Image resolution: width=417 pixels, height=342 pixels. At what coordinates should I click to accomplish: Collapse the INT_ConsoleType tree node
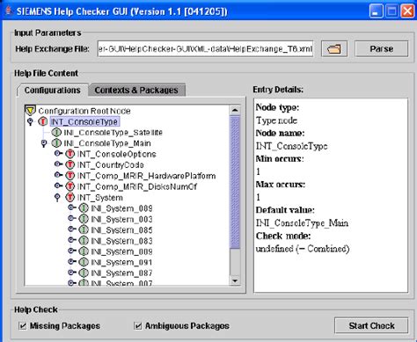point(30,121)
